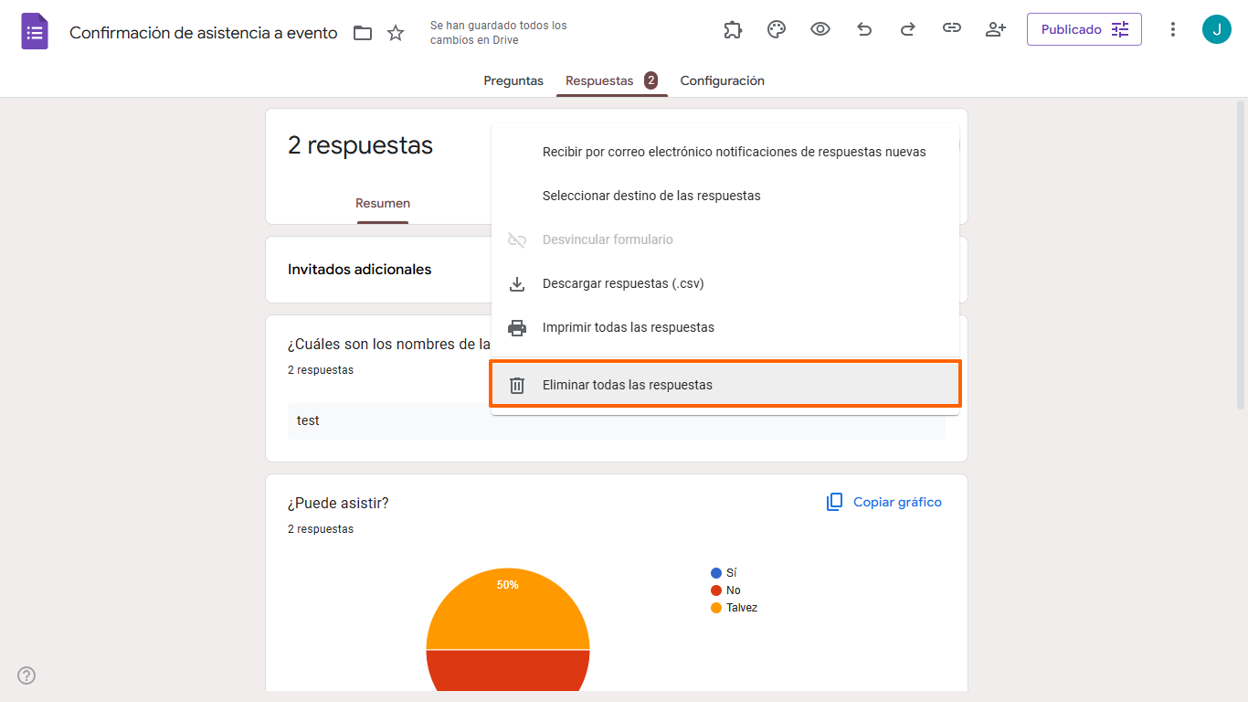Click Copiar gráfico for the pie chart
1248x702 pixels.
click(x=883, y=501)
